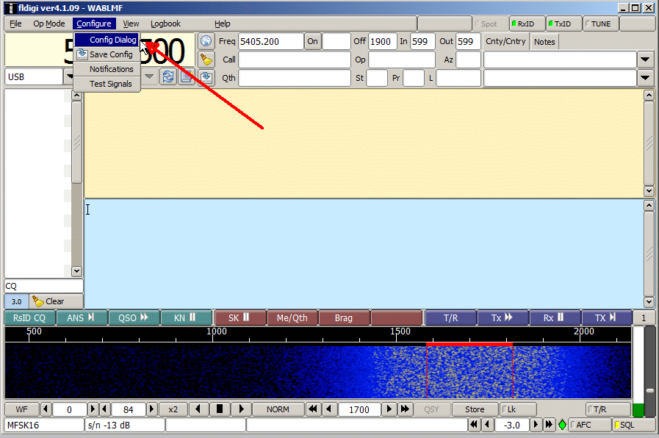Open the View menu
This screenshot has height=438, width=659.
pyautogui.click(x=131, y=24)
